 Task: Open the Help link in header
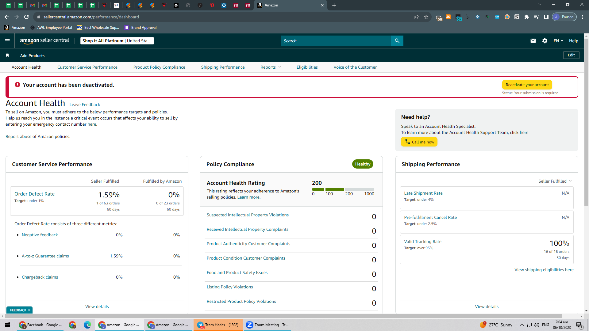coord(574,41)
